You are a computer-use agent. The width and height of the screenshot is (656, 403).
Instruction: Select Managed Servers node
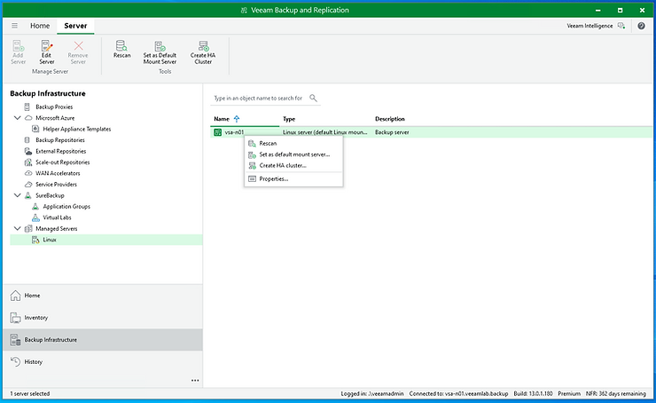point(57,229)
